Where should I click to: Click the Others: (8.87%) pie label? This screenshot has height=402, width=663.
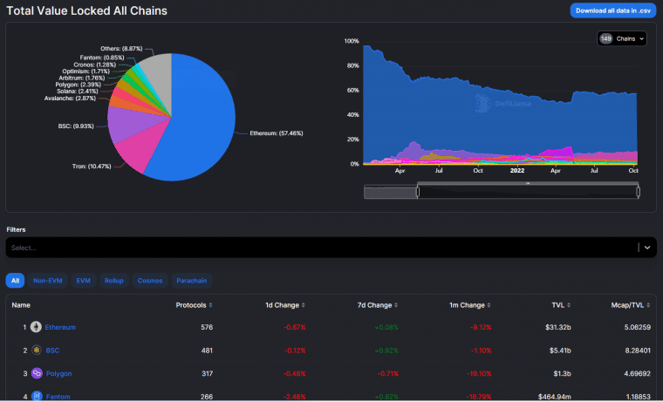(121, 49)
